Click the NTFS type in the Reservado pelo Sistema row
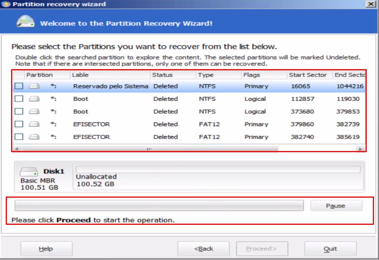 207,86
